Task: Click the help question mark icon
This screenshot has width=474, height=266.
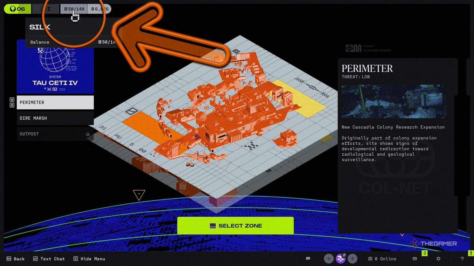Action: tap(462, 259)
